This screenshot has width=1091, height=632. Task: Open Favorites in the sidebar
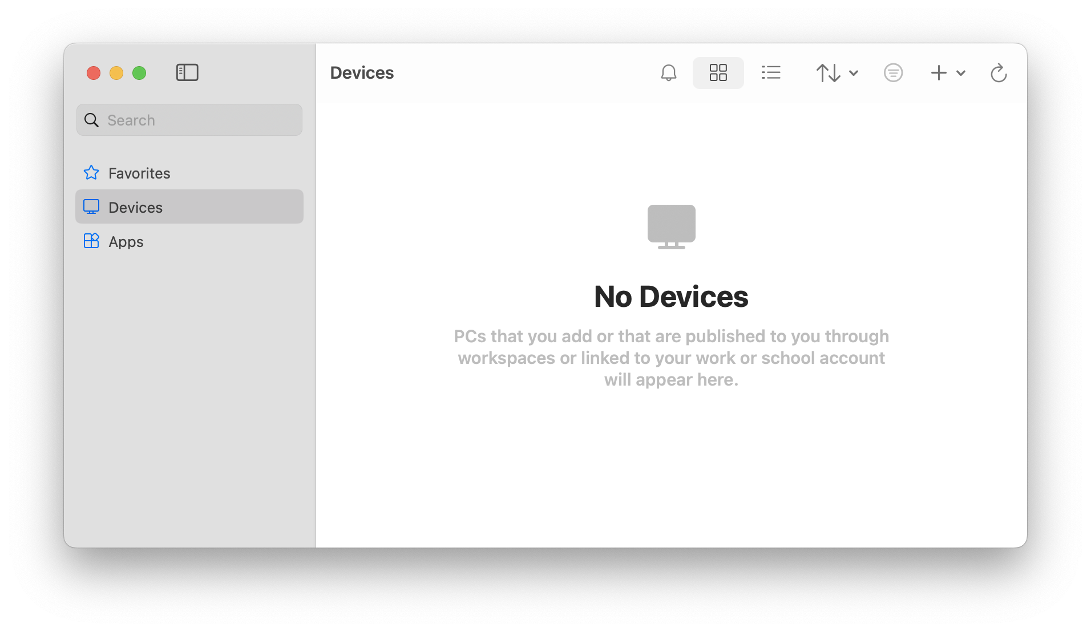click(189, 173)
